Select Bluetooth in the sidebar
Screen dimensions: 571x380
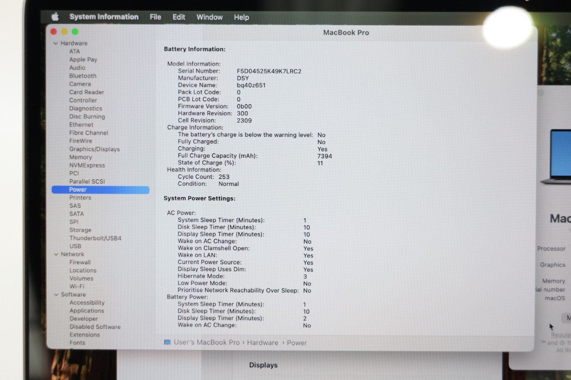[83, 76]
